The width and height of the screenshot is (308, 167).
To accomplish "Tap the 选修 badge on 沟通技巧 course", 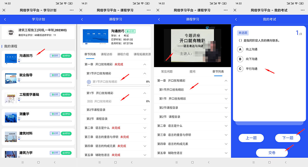I will point(55,55).
